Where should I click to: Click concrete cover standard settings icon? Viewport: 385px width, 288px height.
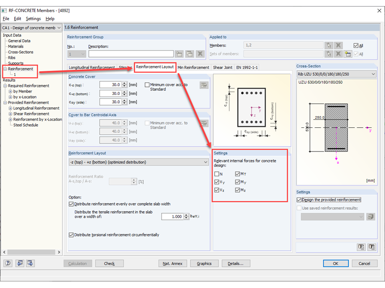(x=204, y=85)
